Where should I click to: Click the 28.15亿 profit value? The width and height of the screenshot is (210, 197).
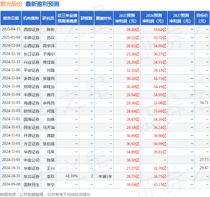(x=133, y=38)
